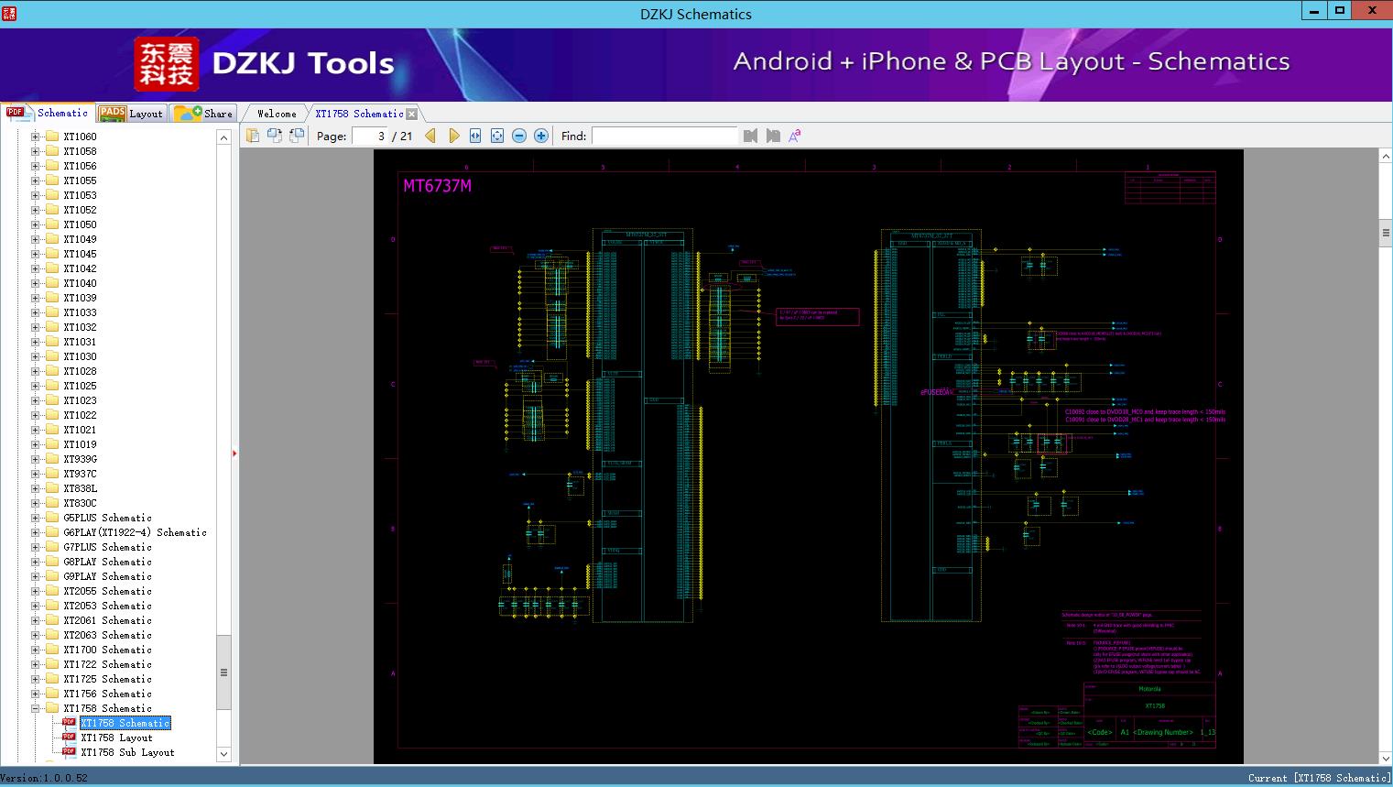Click the tree scroll down arrow
Screen dimensions: 1393x787
point(223,754)
